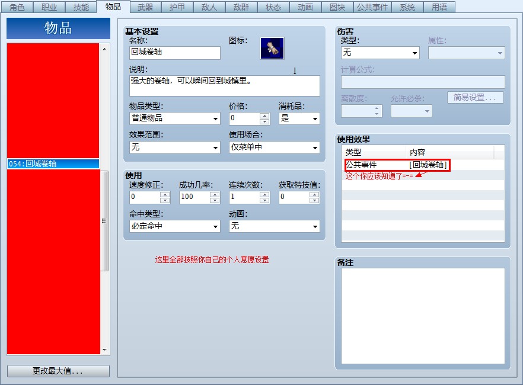
Task: Click the 备注 notes text area
Action: (423, 316)
